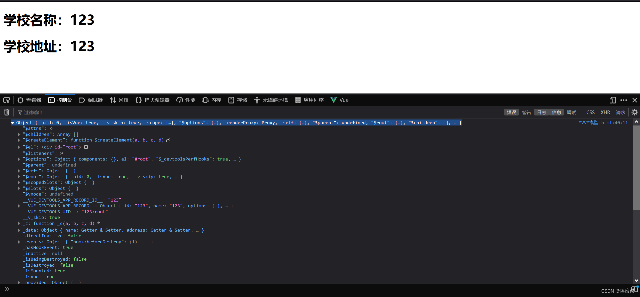Toggle the 日志 logs filter
This screenshot has width=640, height=297.
point(541,112)
